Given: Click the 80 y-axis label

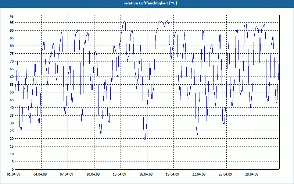Looking at the screenshot, I should [x=12, y=46].
